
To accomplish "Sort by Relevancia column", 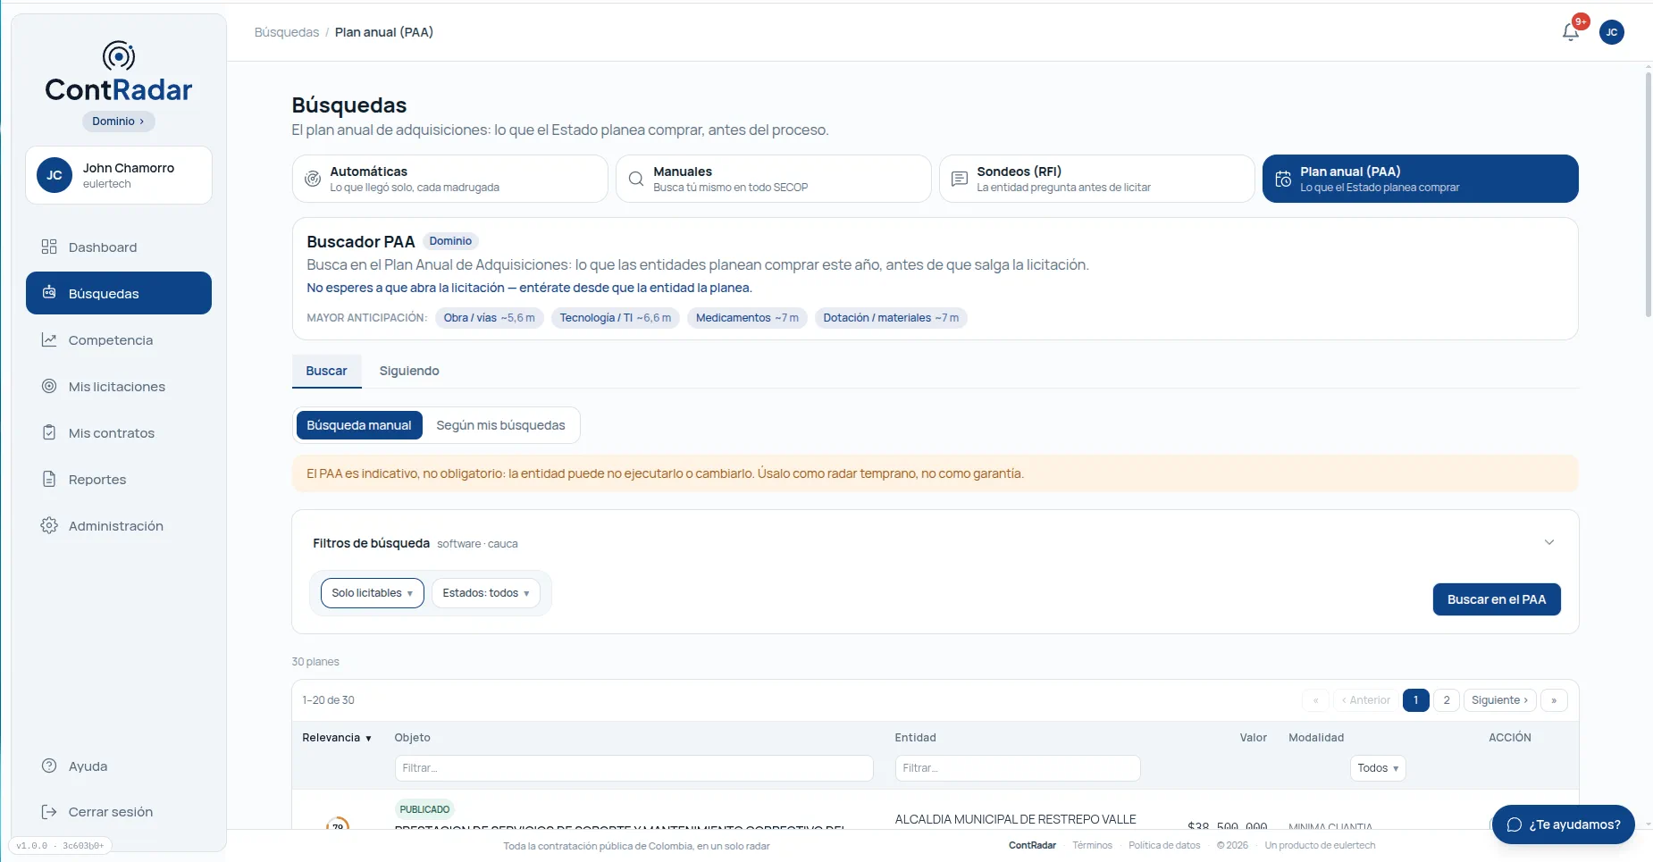I will (336, 738).
